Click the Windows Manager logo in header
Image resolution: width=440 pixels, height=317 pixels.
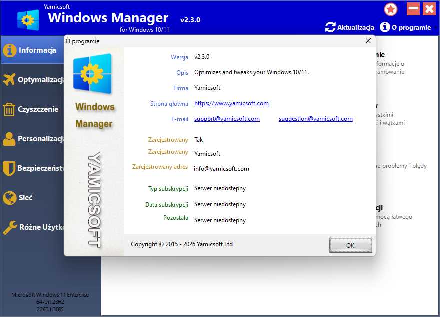(x=28, y=20)
